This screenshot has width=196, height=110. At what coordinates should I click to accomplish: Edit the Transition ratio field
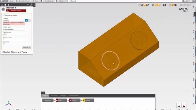14,34
